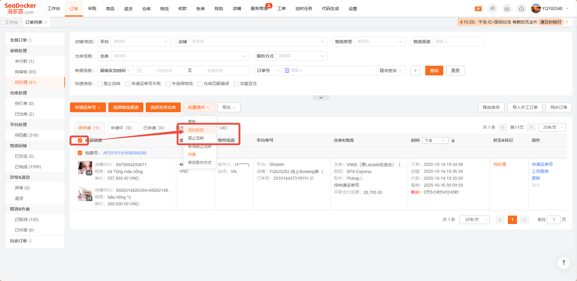
Task: Click the plus icon to add filter
Action: [416, 71]
